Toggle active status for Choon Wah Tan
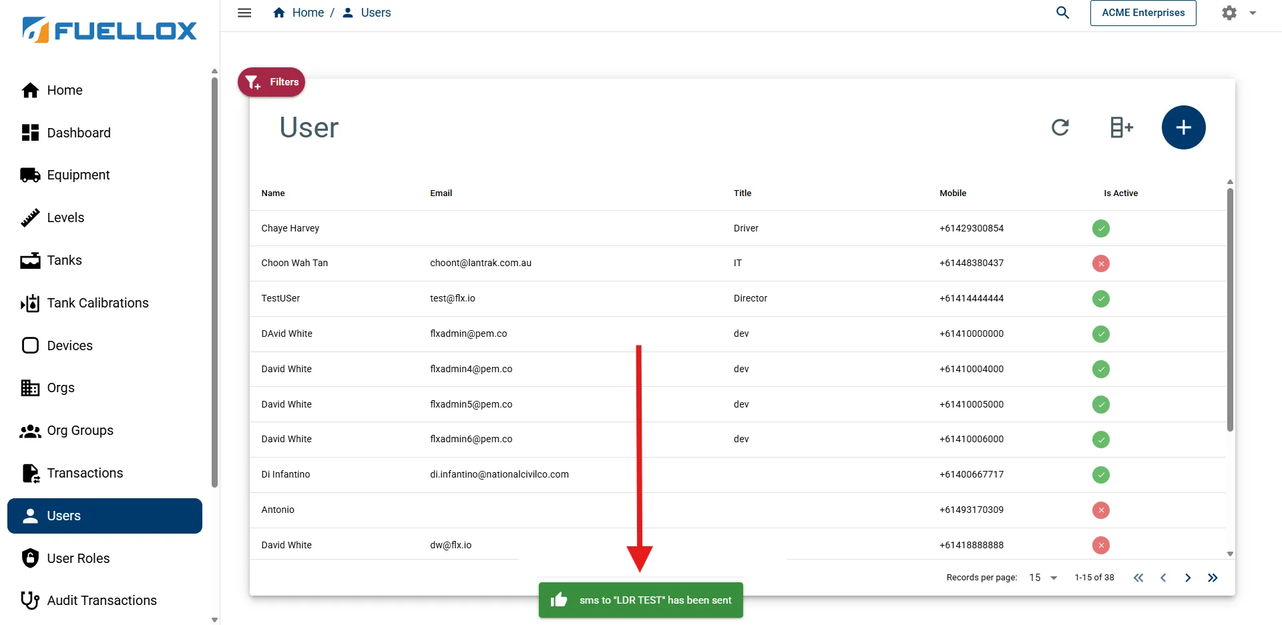Image resolution: width=1282 pixels, height=625 pixels. (1100, 263)
